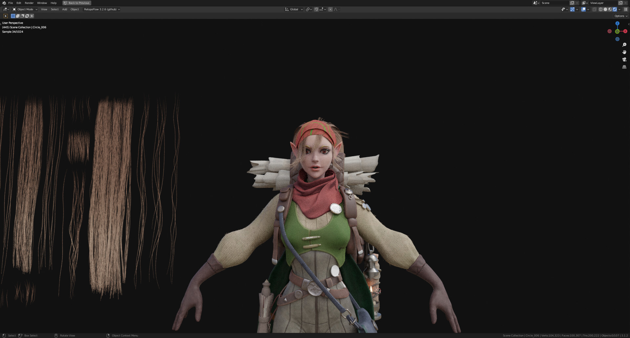Open Global transform orientation dropdown

tap(294, 9)
